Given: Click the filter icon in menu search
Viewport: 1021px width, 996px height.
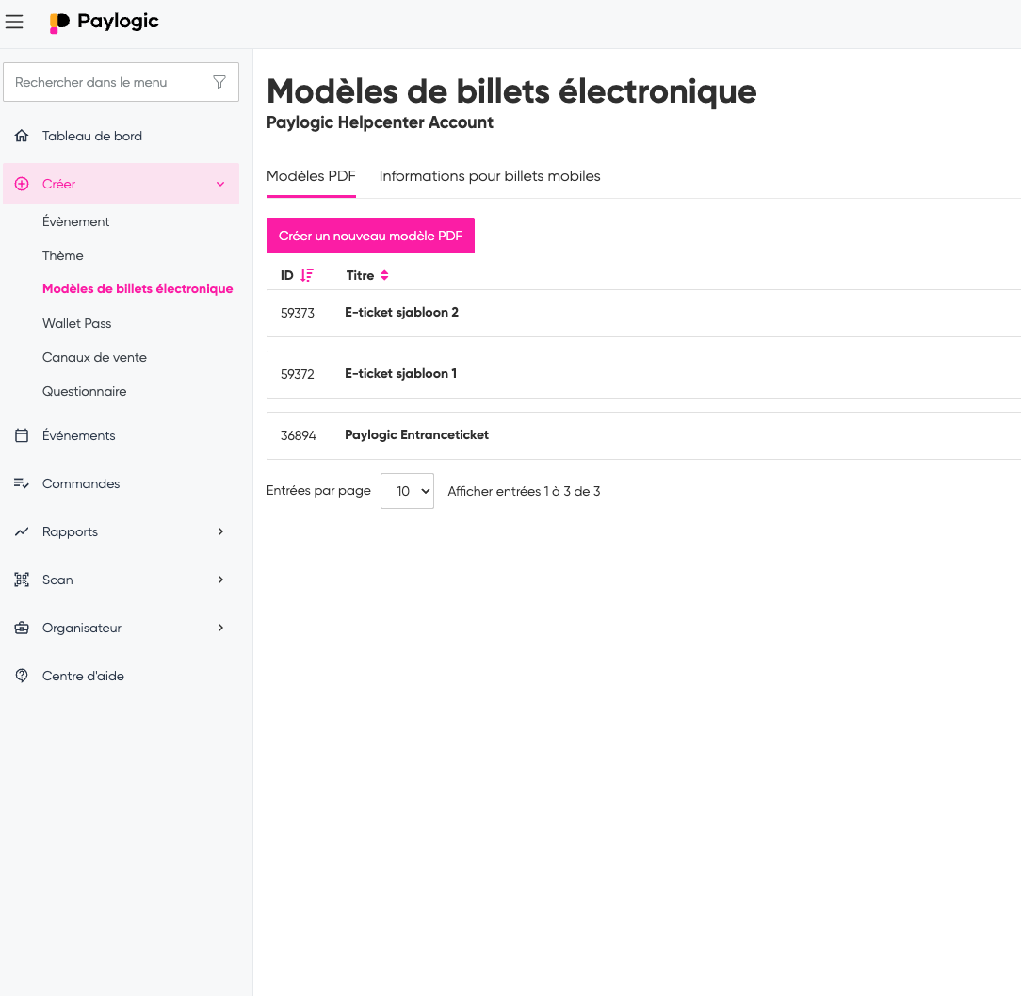Looking at the screenshot, I should [219, 82].
